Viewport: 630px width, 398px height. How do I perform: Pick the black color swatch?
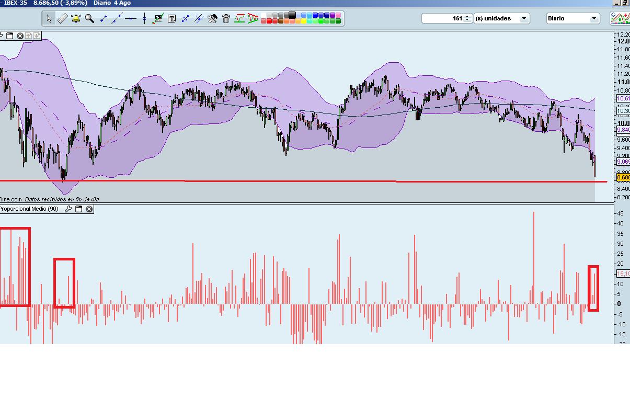pyautogui.click(x=292, y=15)
